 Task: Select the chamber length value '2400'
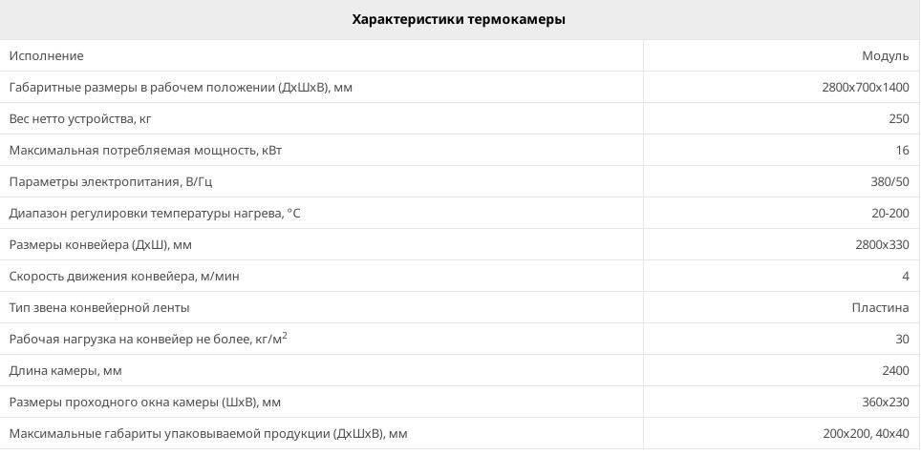coord(894,370)
